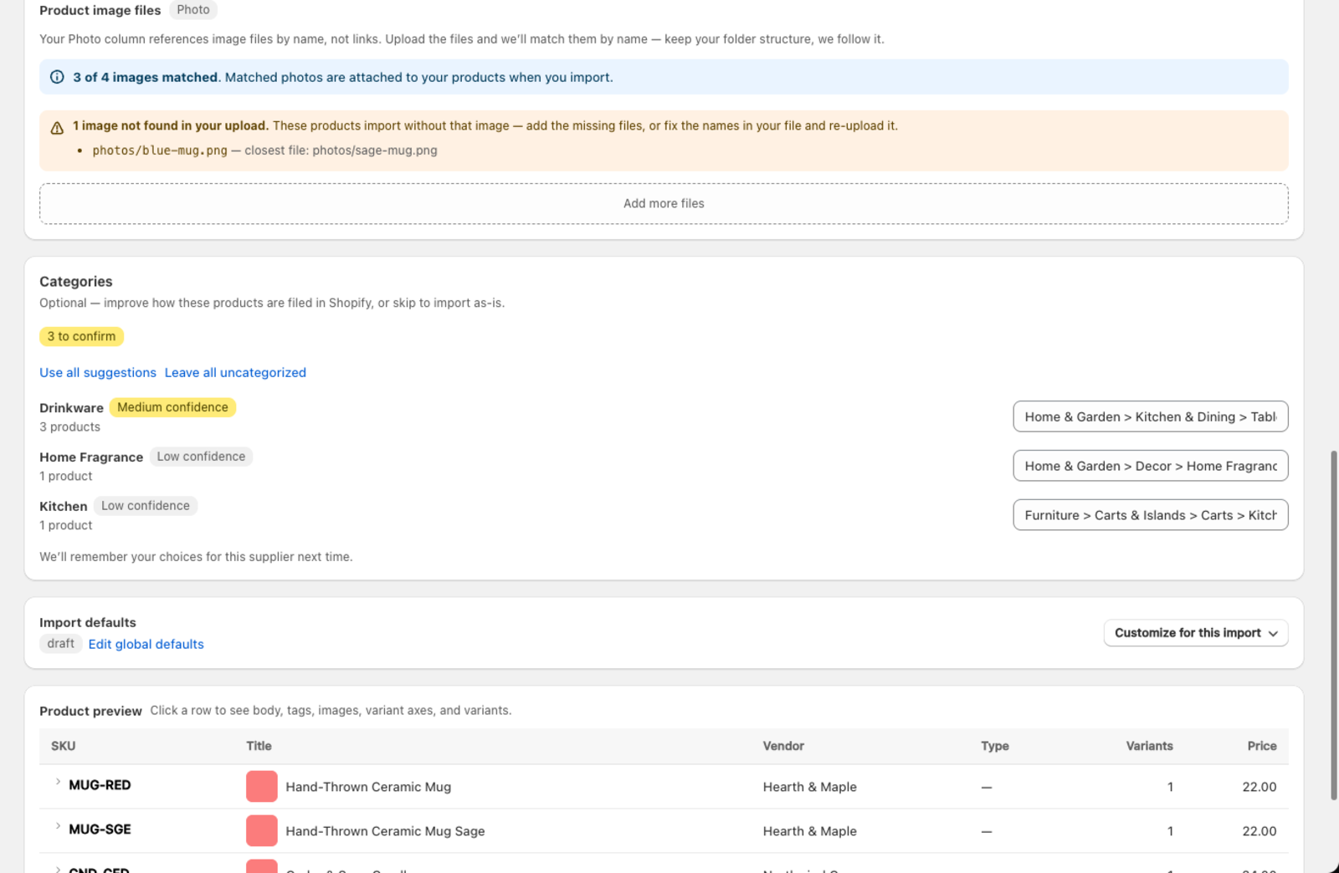The width and height of the screenshot is (1339, 873).
Task: Click Low confidence badge beside Home Fragrance
Action: (x=201, y=457)
